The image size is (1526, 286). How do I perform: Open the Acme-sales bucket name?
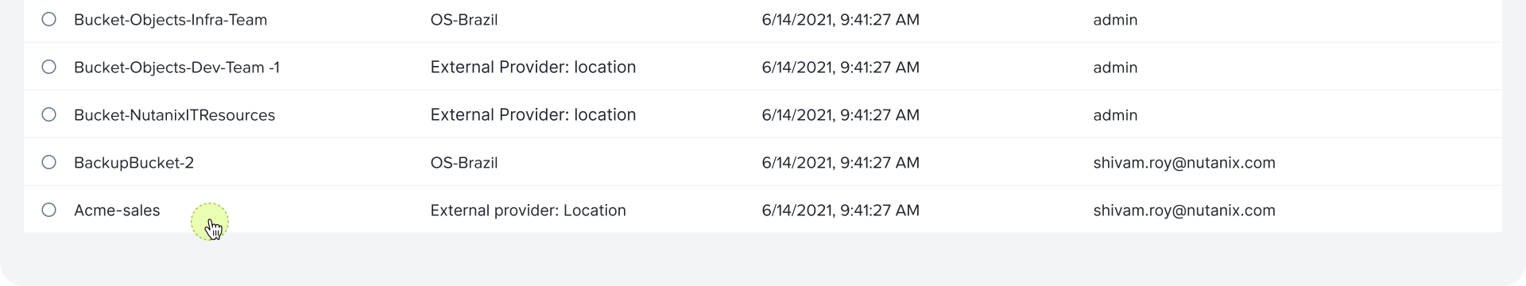pos(117,211)
